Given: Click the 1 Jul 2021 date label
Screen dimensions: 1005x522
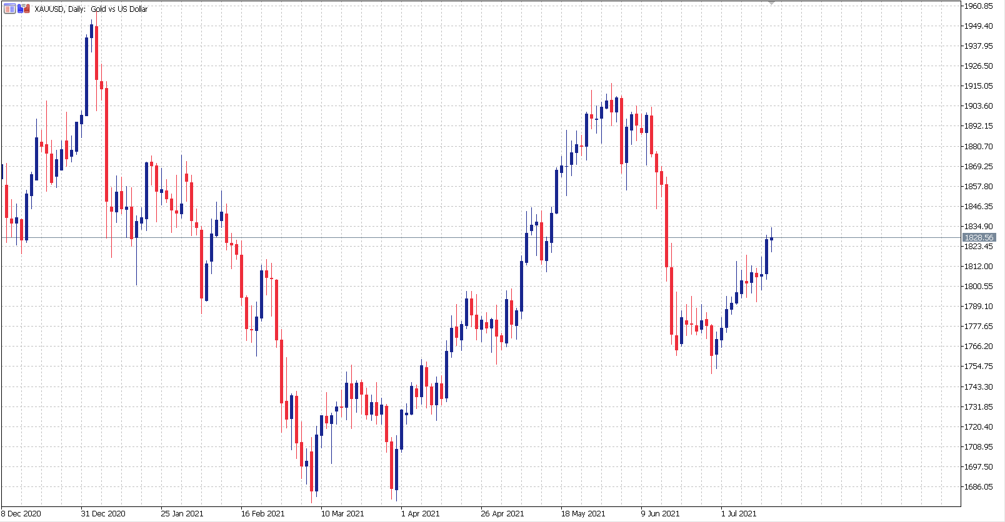Looking at the screenshot, I should (x=739, y=514).
